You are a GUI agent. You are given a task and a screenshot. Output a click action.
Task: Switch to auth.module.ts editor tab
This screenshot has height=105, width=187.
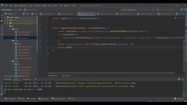[105, 14]
